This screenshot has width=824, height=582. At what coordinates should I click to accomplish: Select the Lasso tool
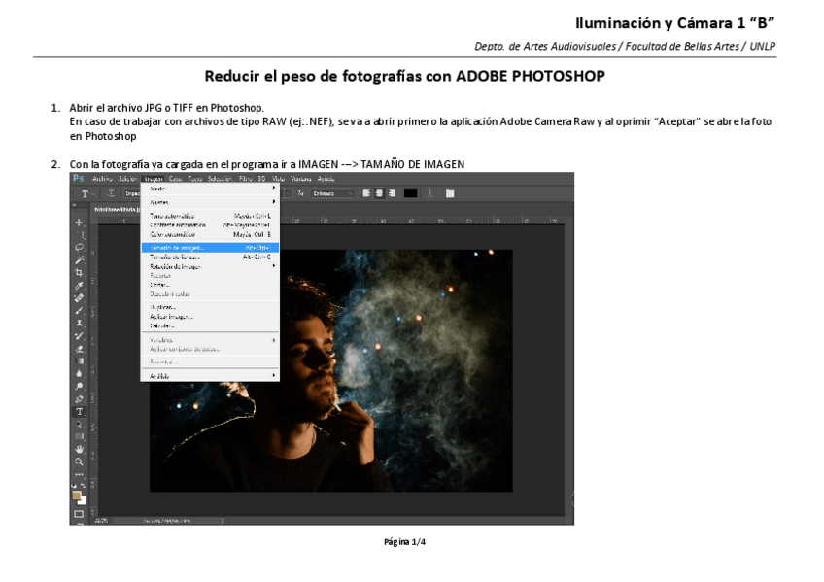[x=79, y=248]
